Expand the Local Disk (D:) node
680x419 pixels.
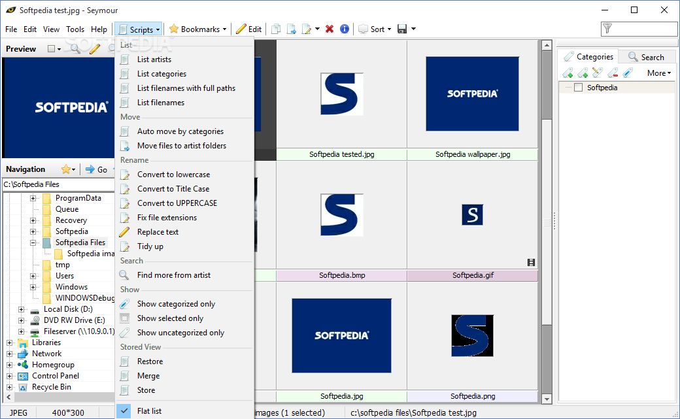tap(21, 309)
